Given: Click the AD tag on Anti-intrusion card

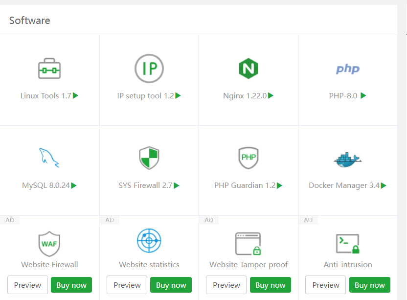Looking at the screenshot, I should click(308, 220).
